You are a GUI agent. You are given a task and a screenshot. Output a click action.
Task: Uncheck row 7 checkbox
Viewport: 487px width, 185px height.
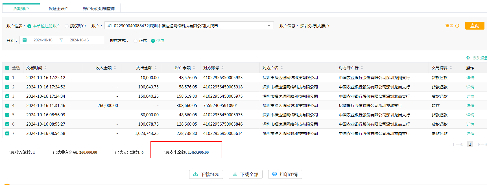tap(7, 133)
